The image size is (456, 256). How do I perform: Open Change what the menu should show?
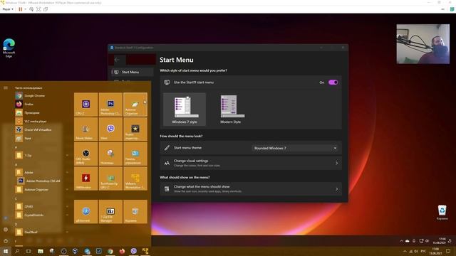click(251, 189)
